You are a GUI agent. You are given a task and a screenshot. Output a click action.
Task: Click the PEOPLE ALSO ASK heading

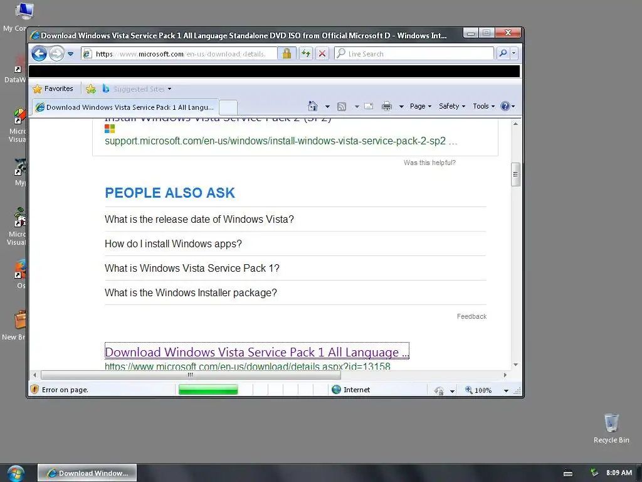(x=170, y=193)
